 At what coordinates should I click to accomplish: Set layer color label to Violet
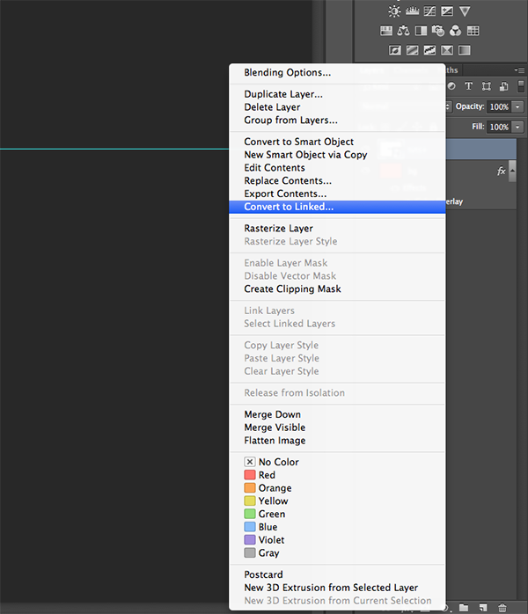[264, 539]
